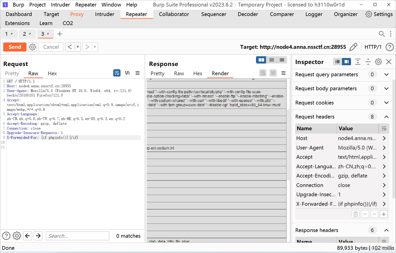The image size is (396, 253).
Task: Dock Inspector layout to left option
Action: pyautogui.click(x=337, y=62)
